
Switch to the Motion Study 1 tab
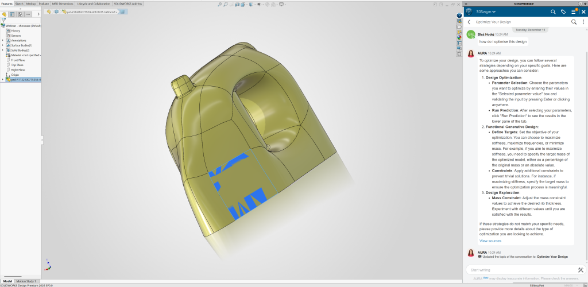tap(26, 281)
